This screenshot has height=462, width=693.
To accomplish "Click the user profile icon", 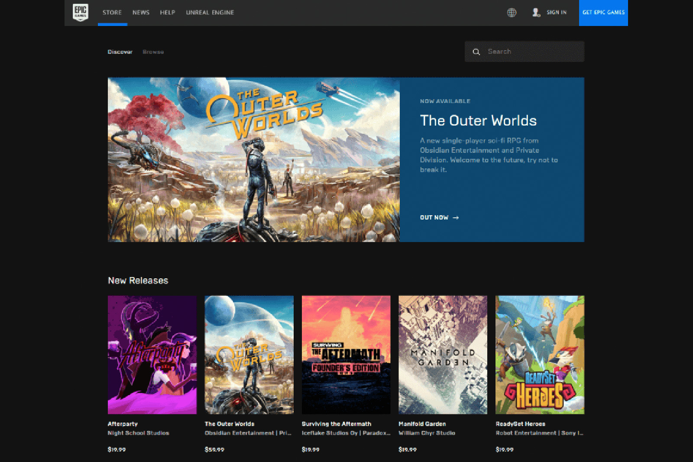I will point(536,13).
